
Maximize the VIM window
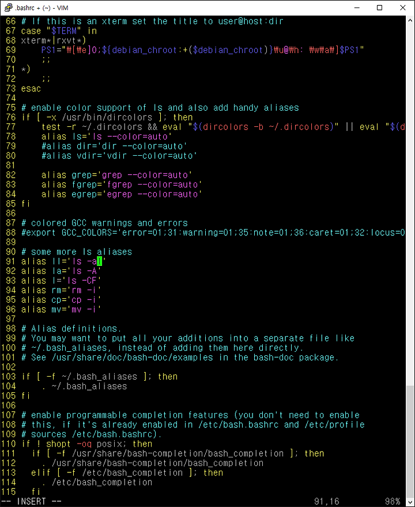point(380,7)
